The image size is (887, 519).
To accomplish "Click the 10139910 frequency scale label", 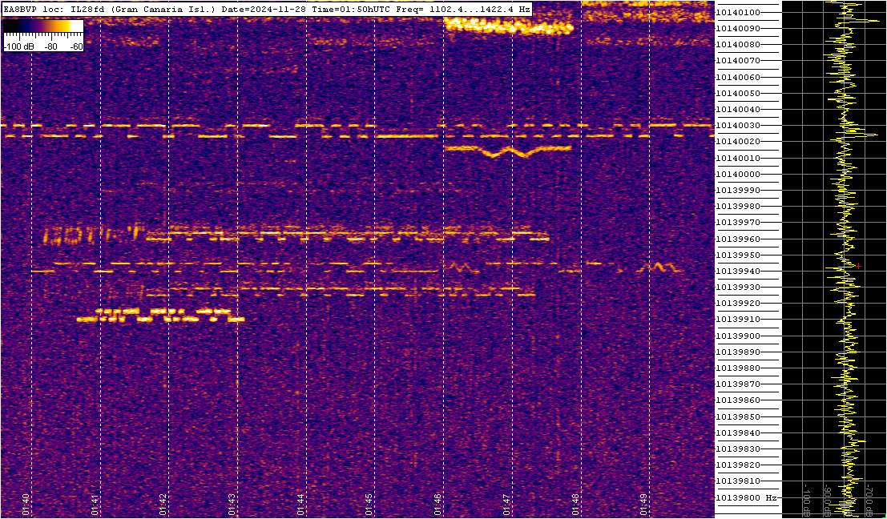I will pos(738,320).
